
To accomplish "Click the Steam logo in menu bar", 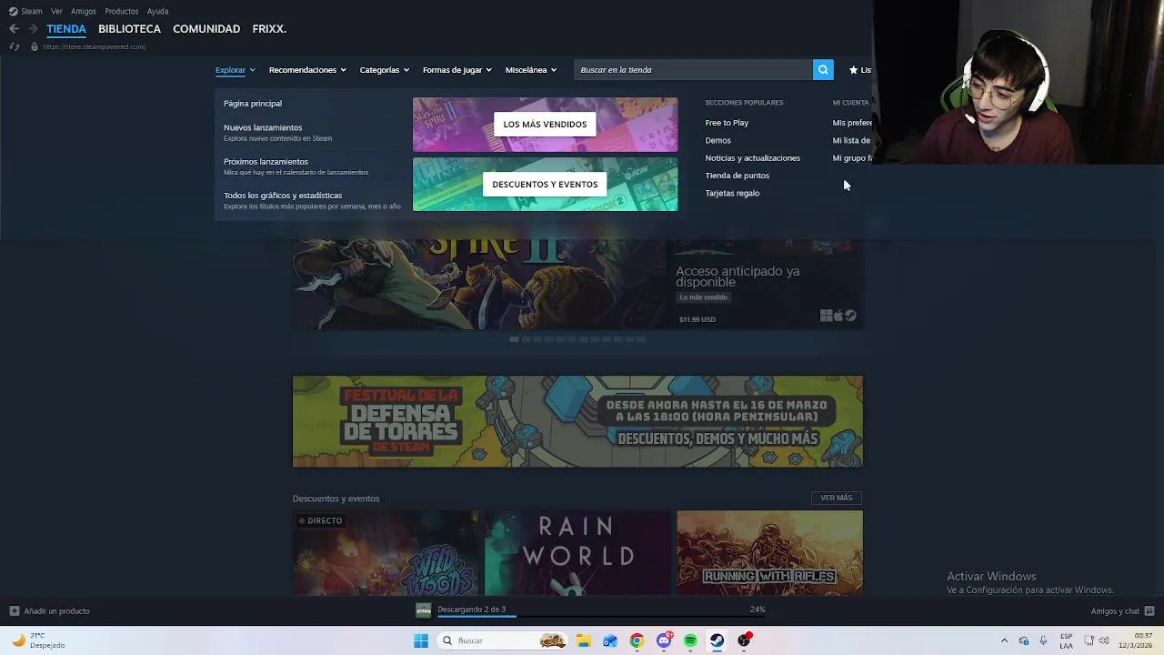I will coord(13,11).
